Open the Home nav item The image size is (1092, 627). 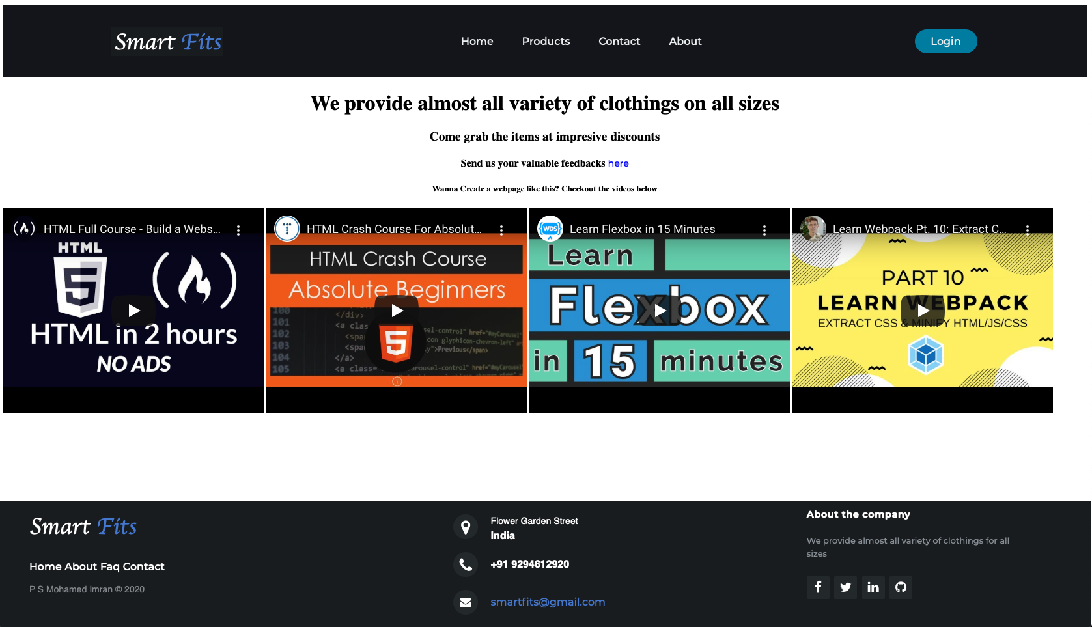(477, 41)
